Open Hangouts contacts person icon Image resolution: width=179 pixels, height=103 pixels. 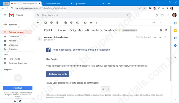[15, 101]
